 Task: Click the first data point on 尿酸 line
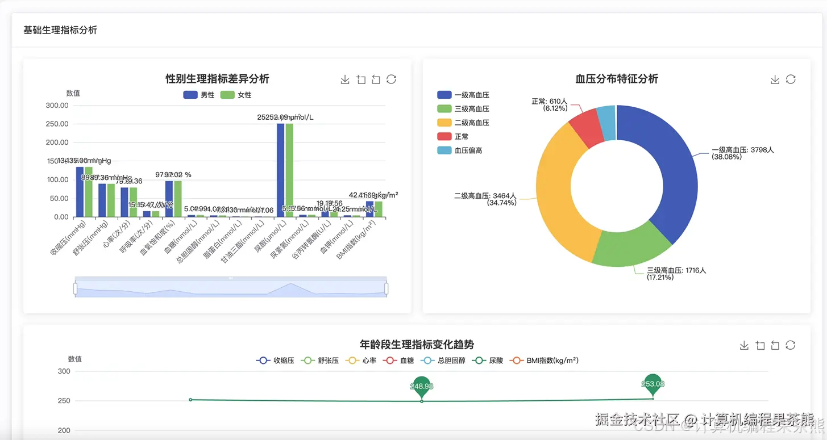point(190,400)
